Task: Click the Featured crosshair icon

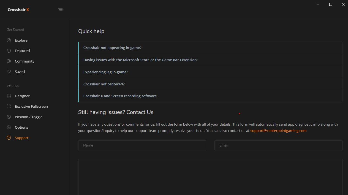Action: point(9,51)
